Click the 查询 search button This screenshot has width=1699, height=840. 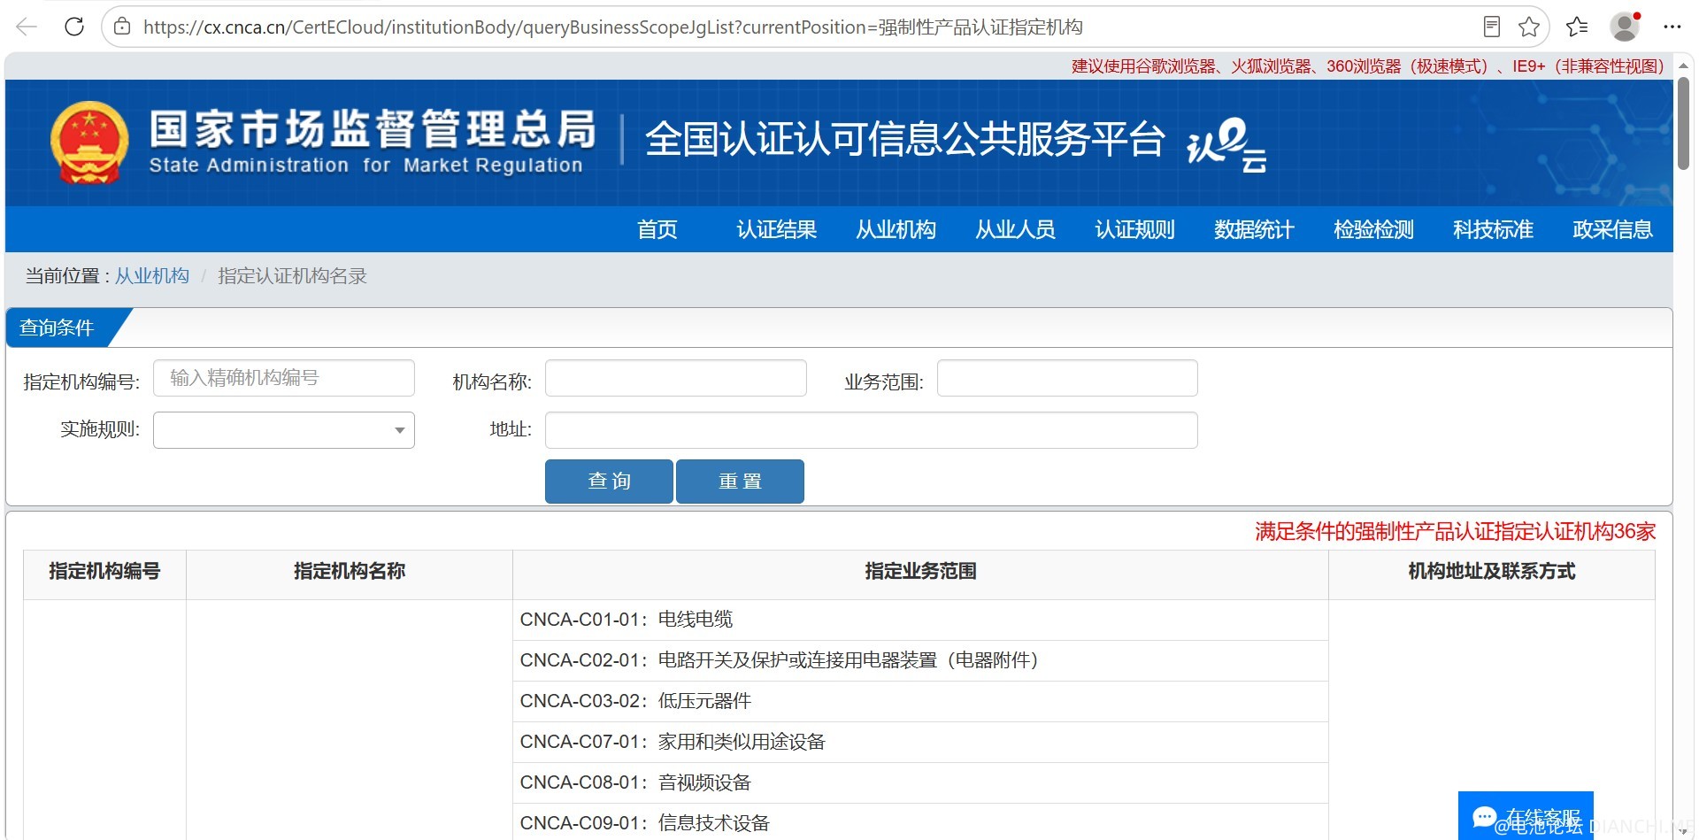tap(609, 482)
